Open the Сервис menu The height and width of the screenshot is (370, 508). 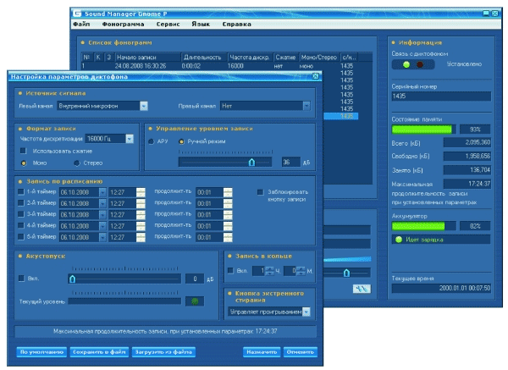tap(168, 24)
